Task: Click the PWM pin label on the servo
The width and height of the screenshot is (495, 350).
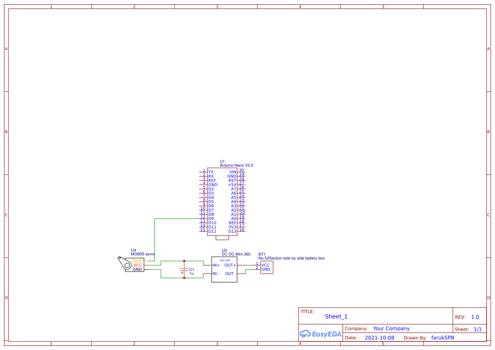Action: (x=136, y=261)
